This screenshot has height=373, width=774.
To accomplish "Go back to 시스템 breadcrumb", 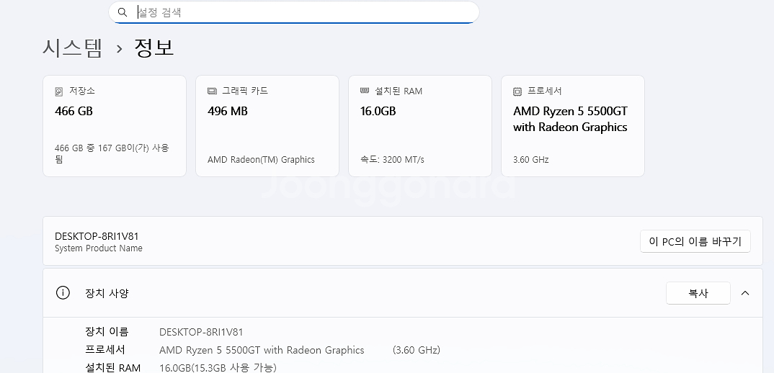I will (73, 48).
